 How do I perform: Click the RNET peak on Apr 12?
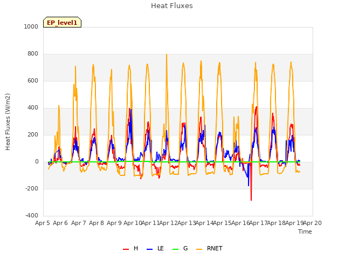[x=167, y=55]
